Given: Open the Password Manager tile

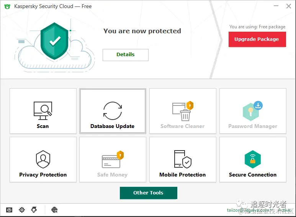Looking at the screenshot, I should point(253,111).
